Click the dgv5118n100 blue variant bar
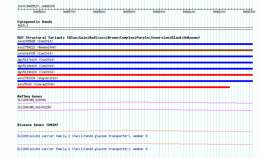Viewport: 261px width, 158px height. [135, 69]
